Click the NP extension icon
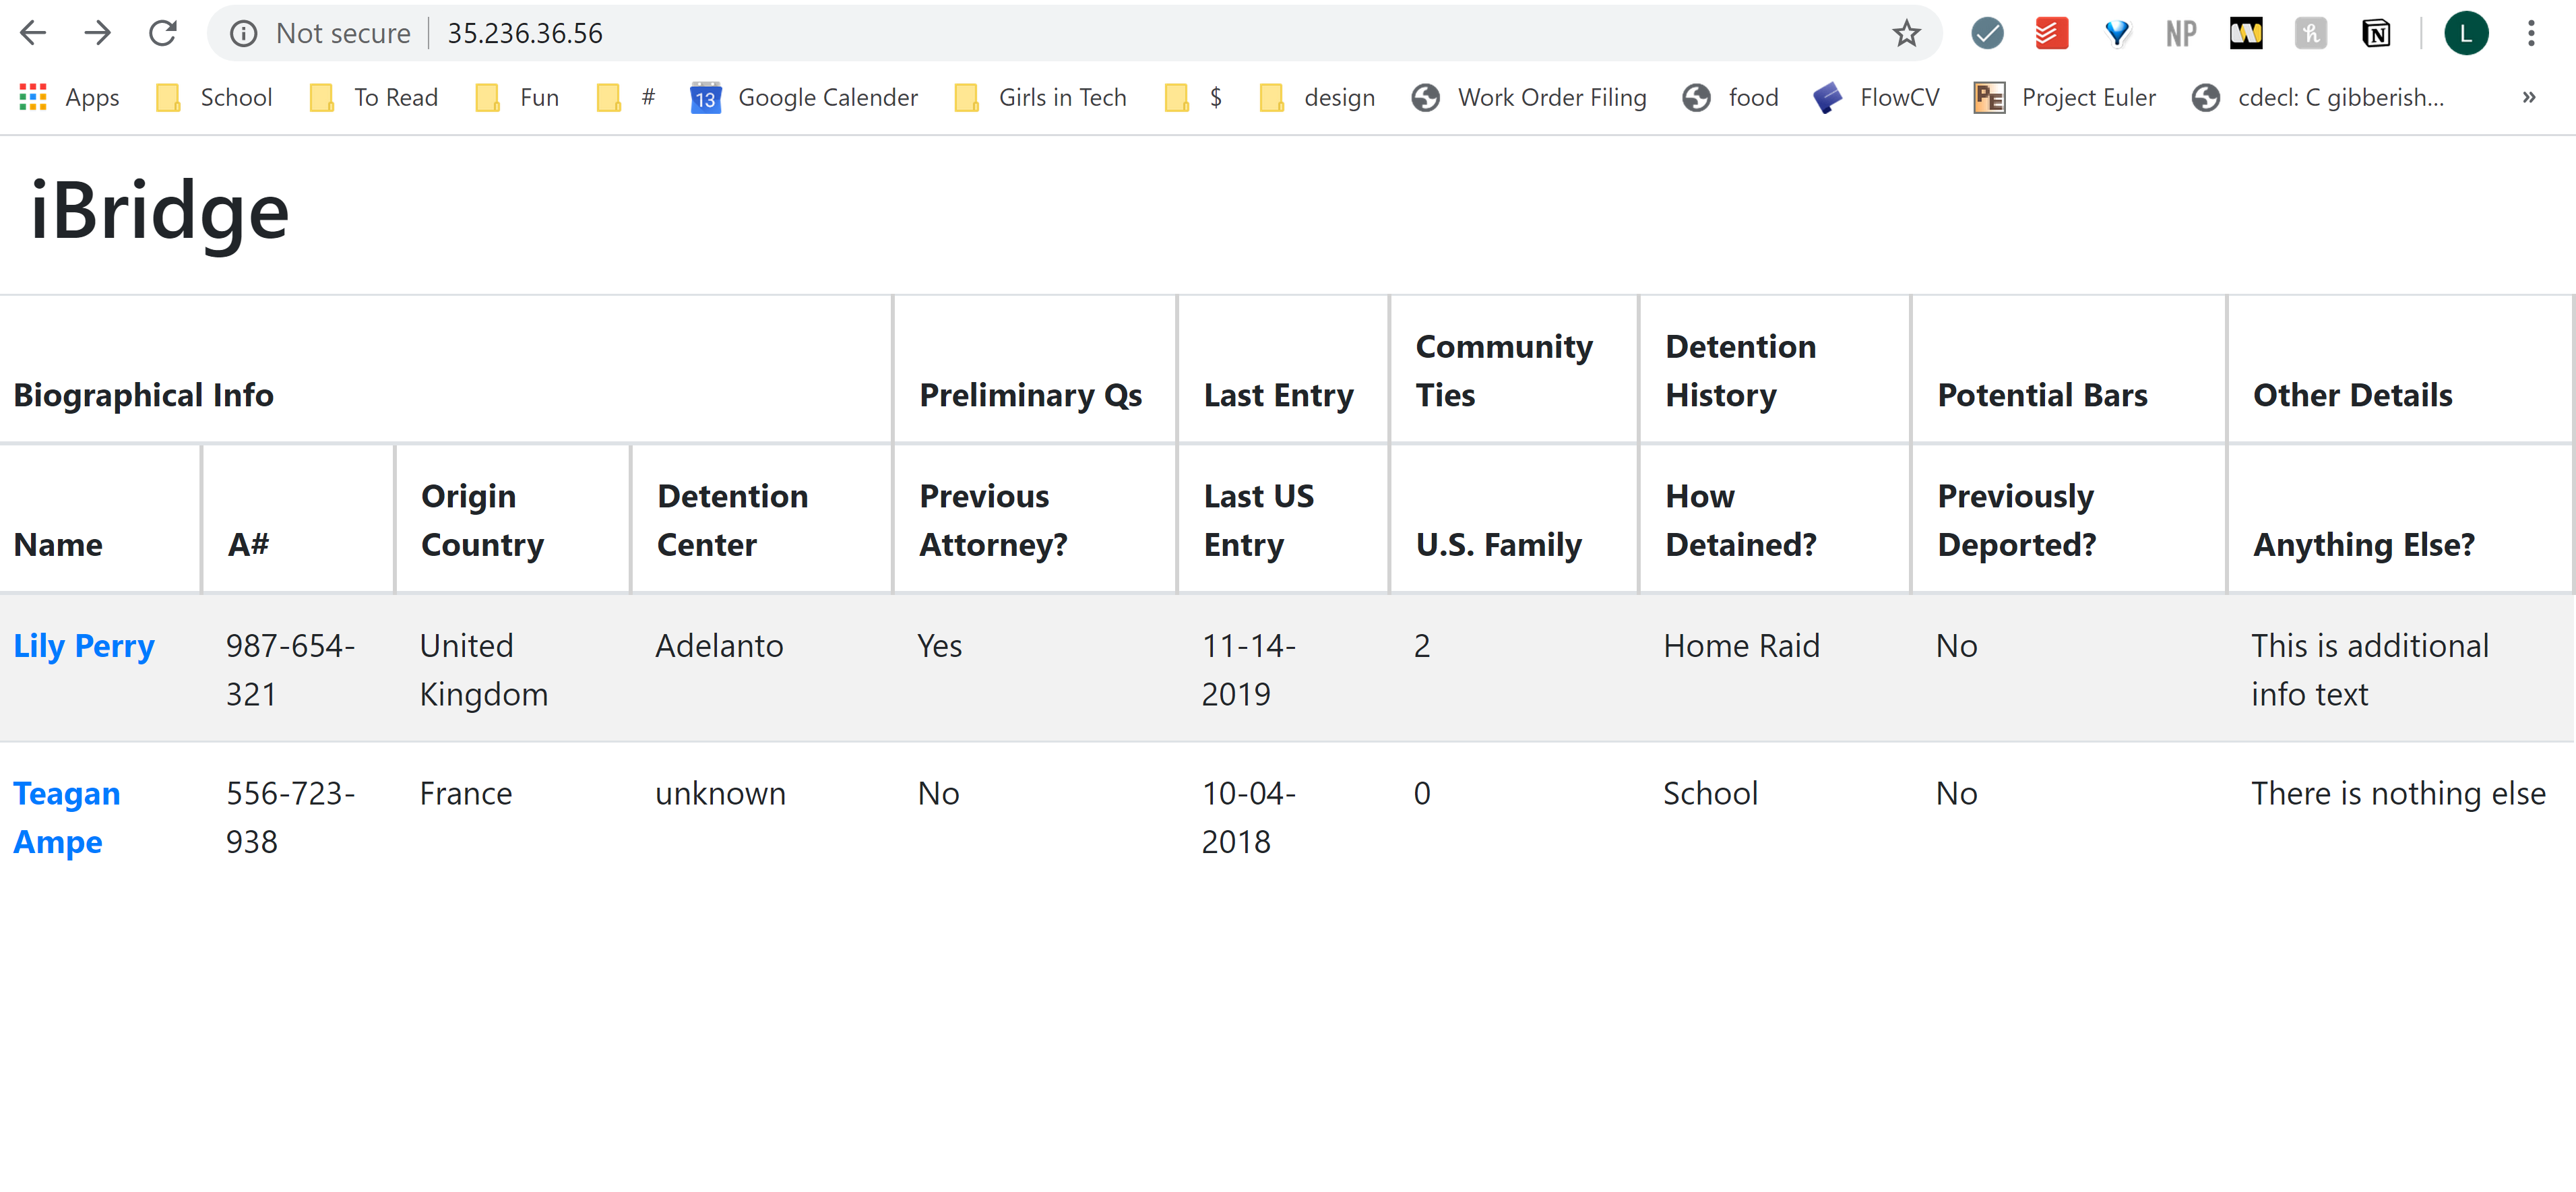The height and width of the screenshot is (1192, 2576). click(2181, 33)
